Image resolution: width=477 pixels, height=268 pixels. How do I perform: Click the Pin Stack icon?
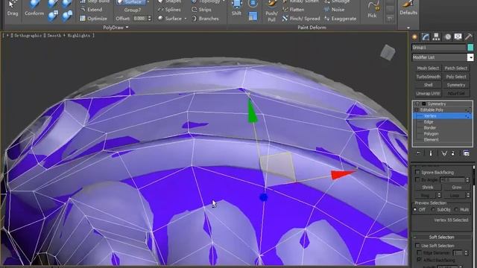point(418,153)
